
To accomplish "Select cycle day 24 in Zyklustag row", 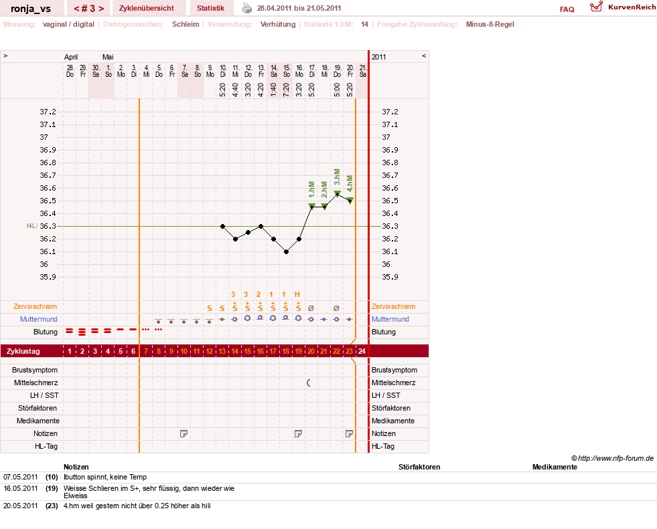I will point(362,351).
